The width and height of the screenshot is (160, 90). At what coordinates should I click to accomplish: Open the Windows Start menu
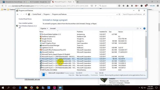[3, 88]
